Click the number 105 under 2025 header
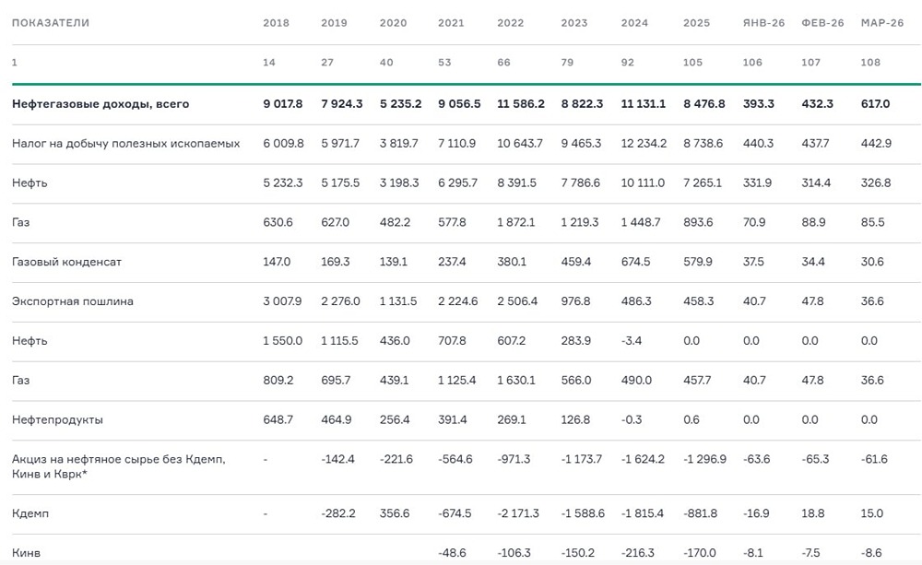Viewport: 922px width, 565px height. tap(693, 63)
